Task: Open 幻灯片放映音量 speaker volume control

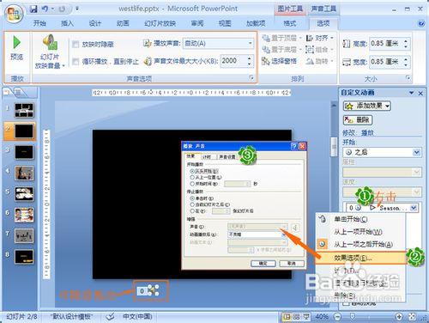Action: tap(50, 52)
